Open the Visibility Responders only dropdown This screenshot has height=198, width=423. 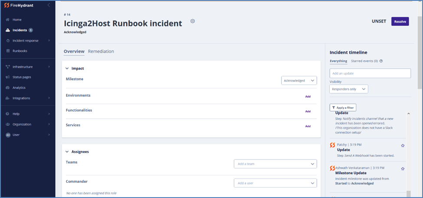coord(349,89)
